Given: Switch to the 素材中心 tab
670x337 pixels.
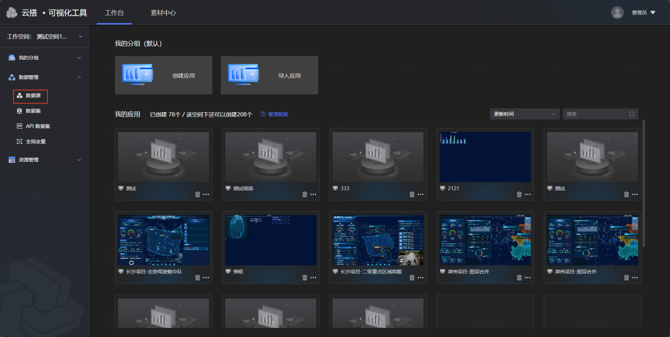Looking at the screenshot, I should (163, 13).
